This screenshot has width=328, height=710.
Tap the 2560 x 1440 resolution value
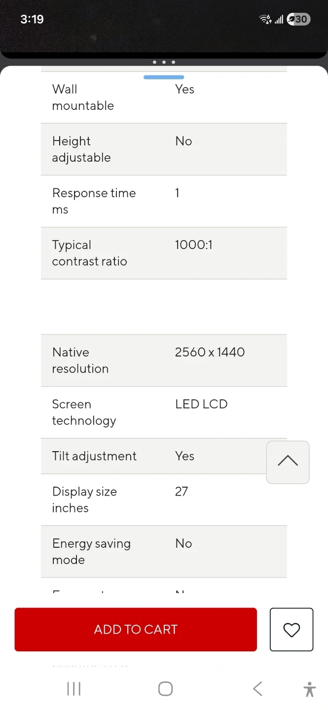pos(210,352)
